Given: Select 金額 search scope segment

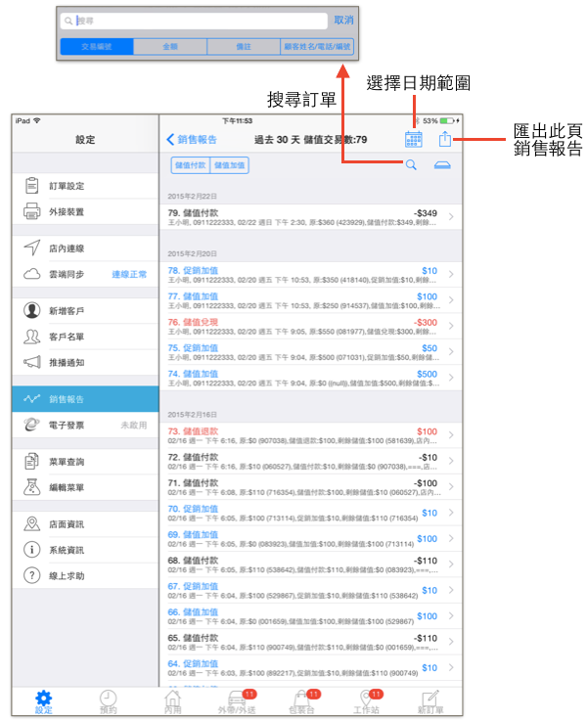Looking at the screenshot, I should pyautogui.click(x=170, y=47).
